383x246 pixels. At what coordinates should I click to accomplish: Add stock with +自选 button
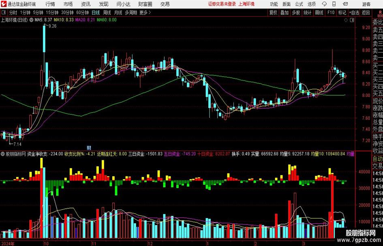click(x=354, y=13)
